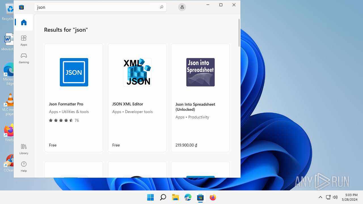Click the star rating of Json Formatter Pro
The height and width of the screenshot is (204, 363).
pos(64,120)
